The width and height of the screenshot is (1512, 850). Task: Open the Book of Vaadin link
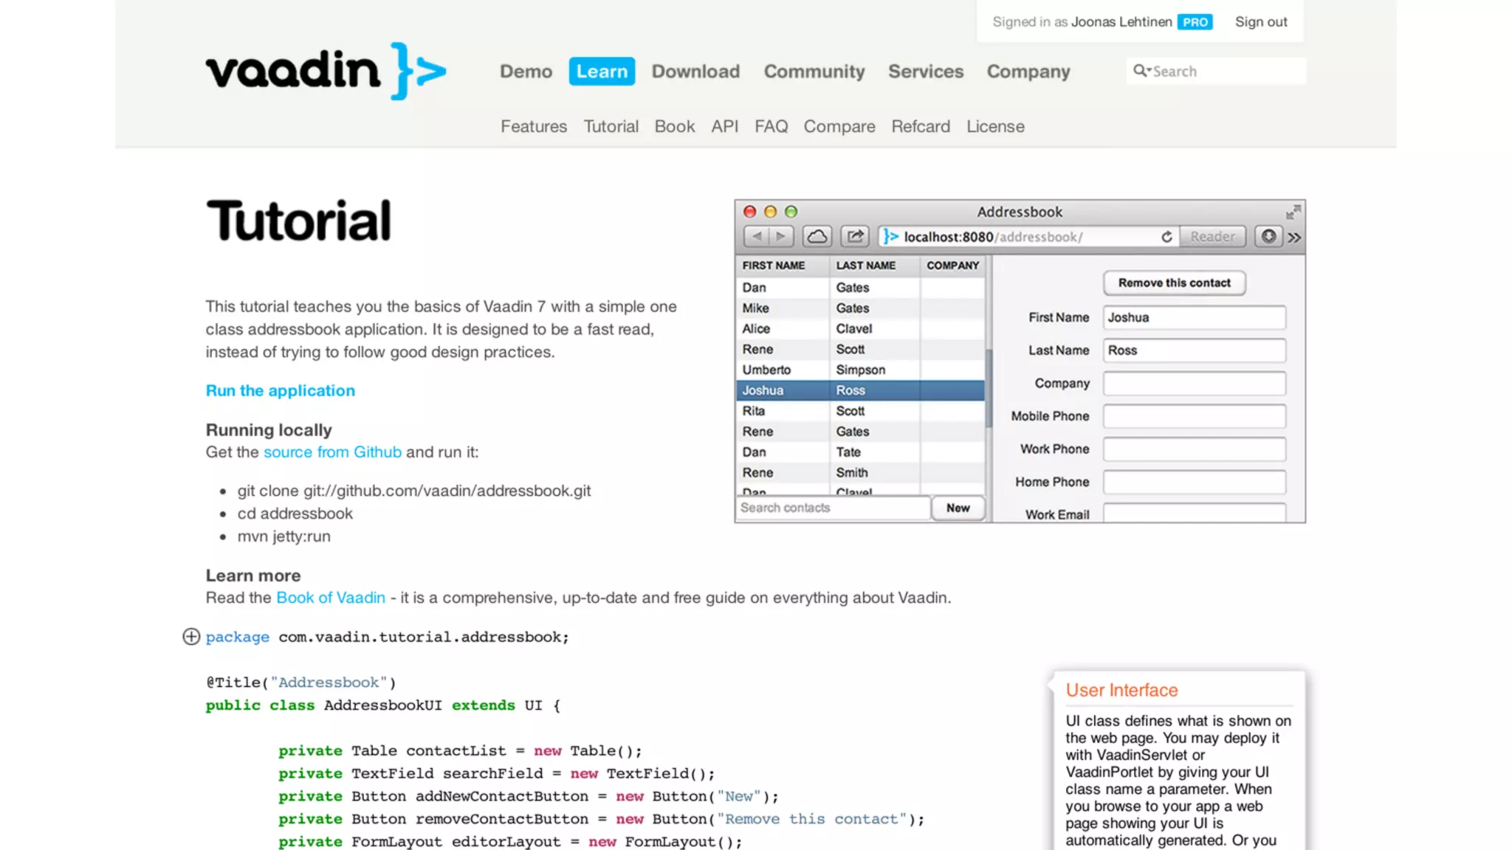point(330,598)
